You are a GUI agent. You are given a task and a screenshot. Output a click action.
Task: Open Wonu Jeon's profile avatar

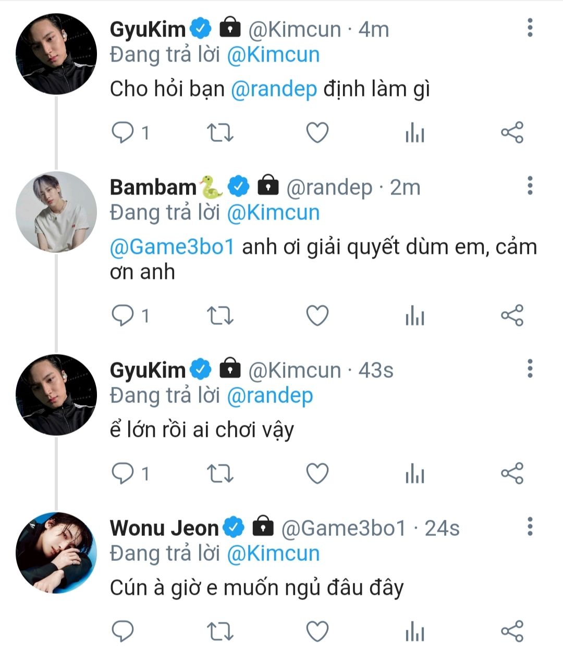point(56,553)
